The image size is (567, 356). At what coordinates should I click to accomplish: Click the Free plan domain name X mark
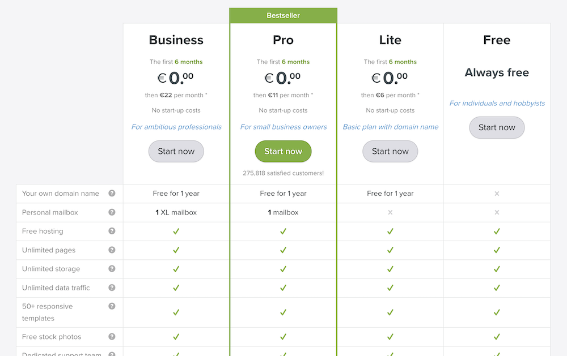[x=497, y=194]
